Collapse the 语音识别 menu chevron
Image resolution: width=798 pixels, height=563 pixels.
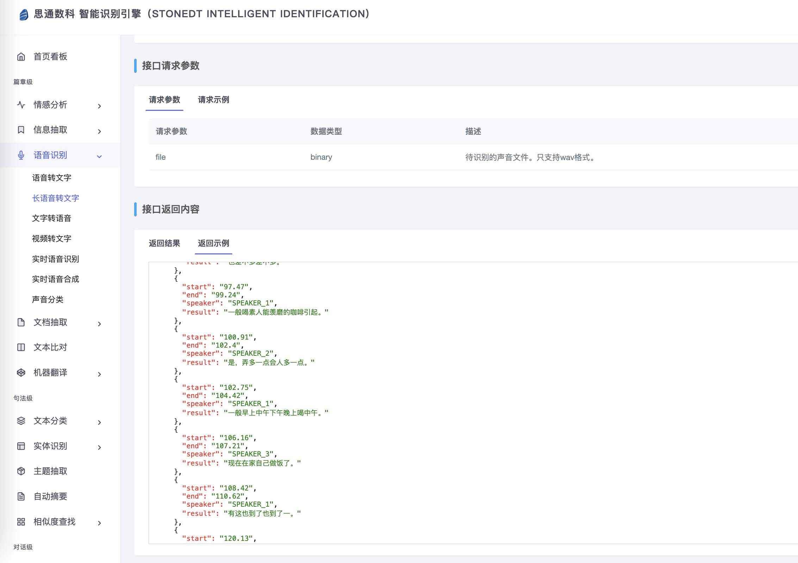coord(100,157)
